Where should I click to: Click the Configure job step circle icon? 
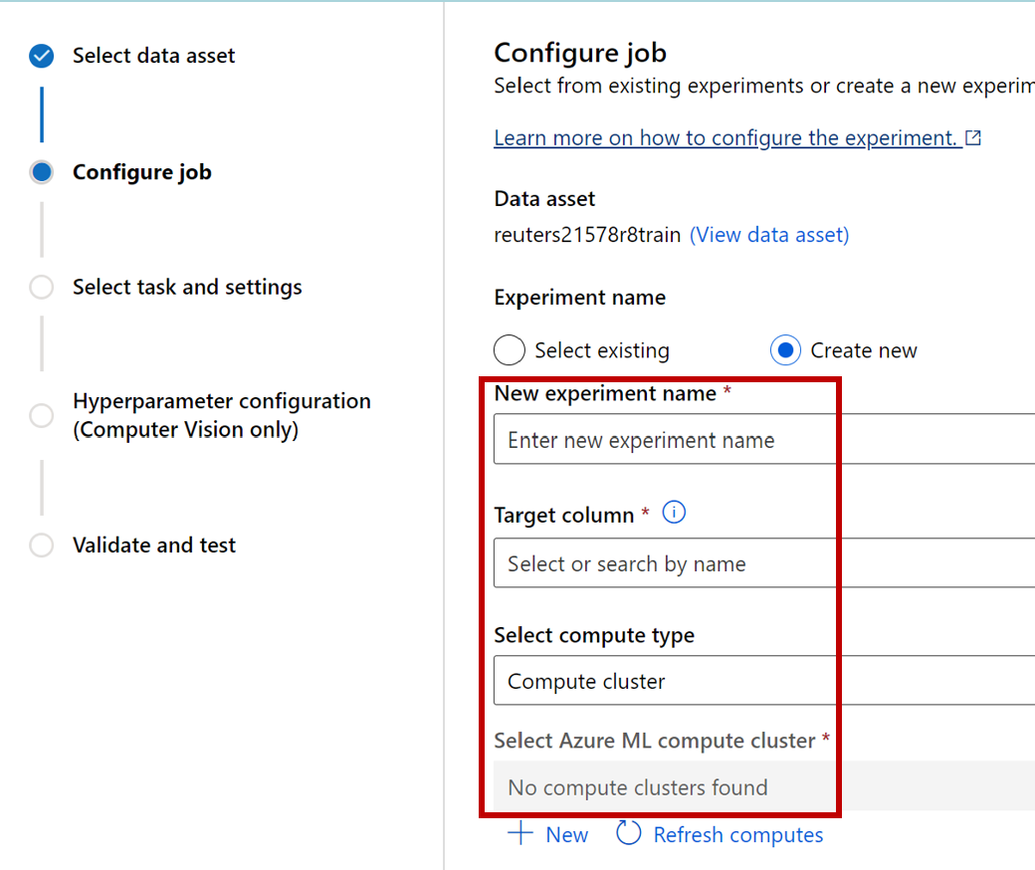point(42,171)
